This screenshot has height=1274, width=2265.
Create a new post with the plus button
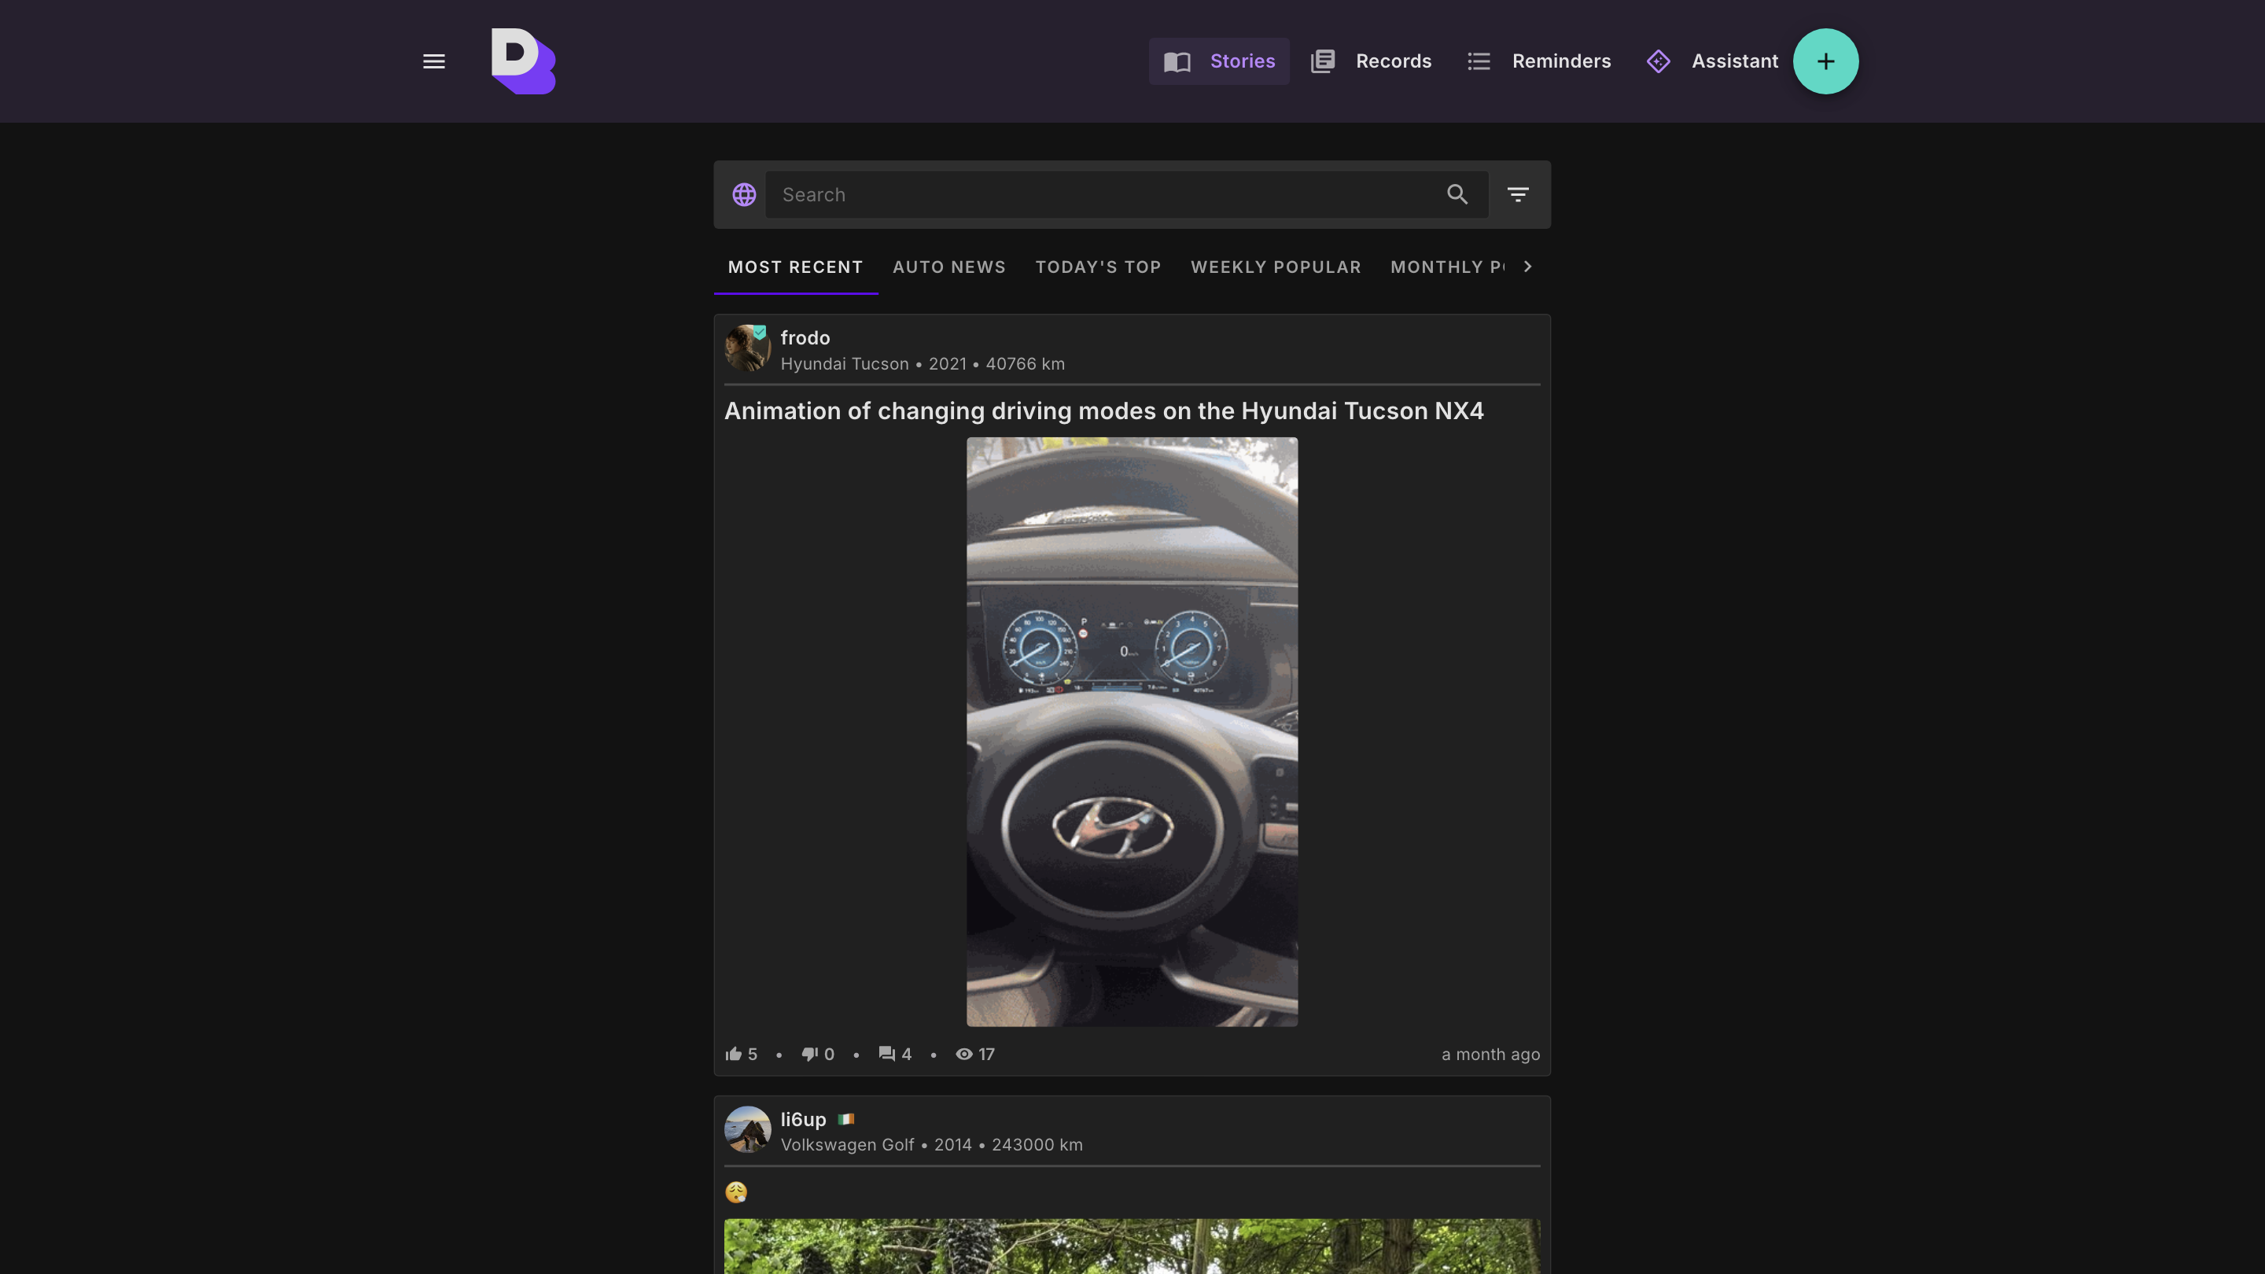pos(1826,61)
